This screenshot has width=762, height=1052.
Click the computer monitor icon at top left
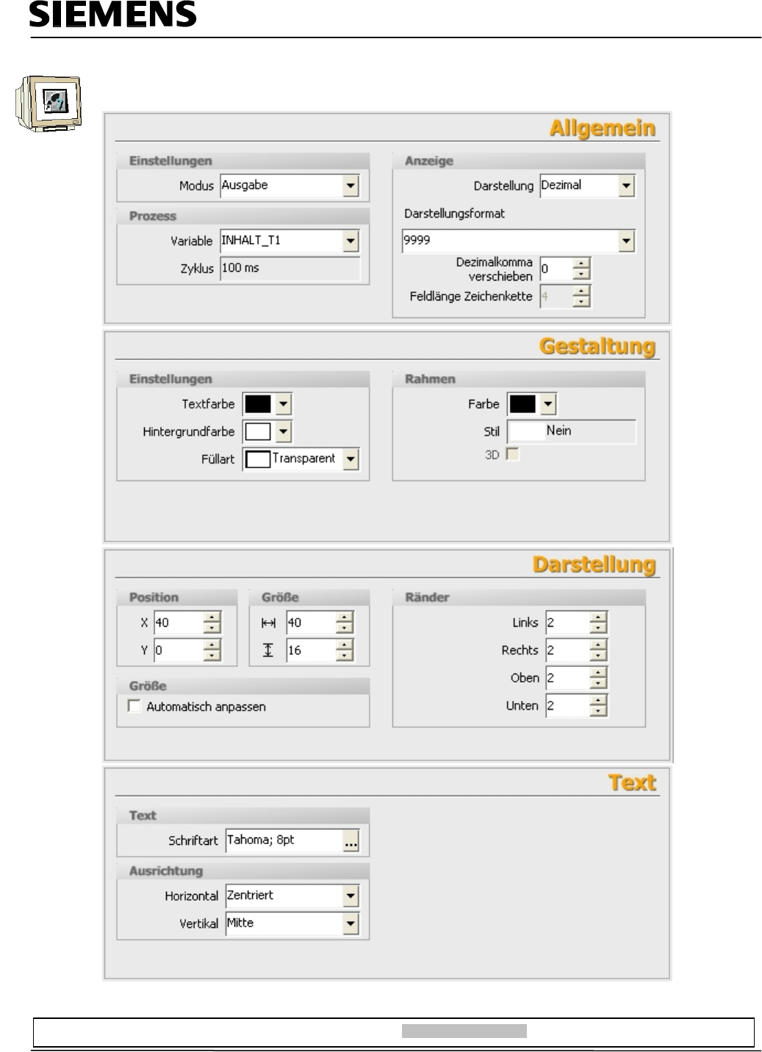(x=47, y=104)
